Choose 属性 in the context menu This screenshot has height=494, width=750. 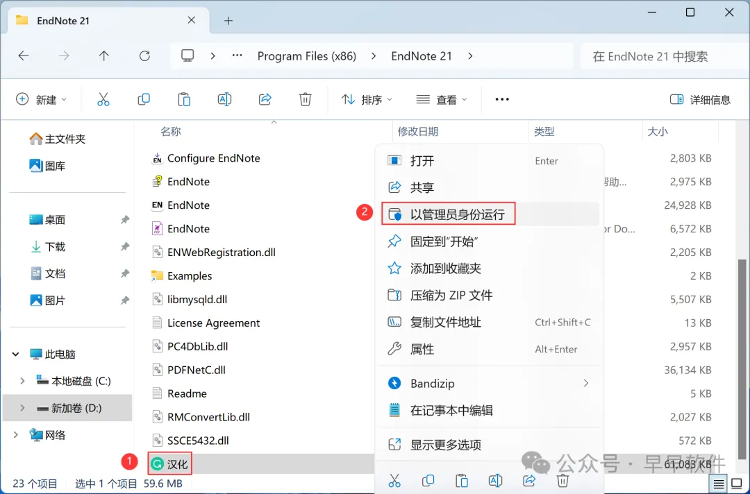click(490, 349)
